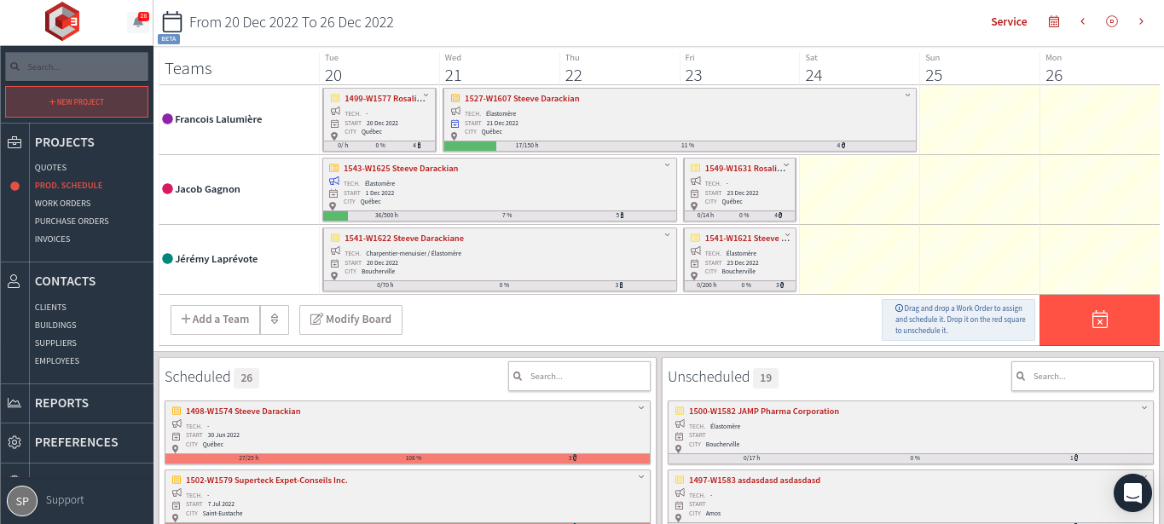This screenshot has height=524, width=1164.
Task: Click the red unschedule calendar square
Action: click(x=1100, y=320)
